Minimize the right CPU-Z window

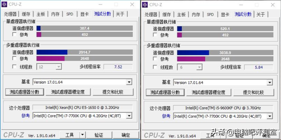[x=241, y=5]
